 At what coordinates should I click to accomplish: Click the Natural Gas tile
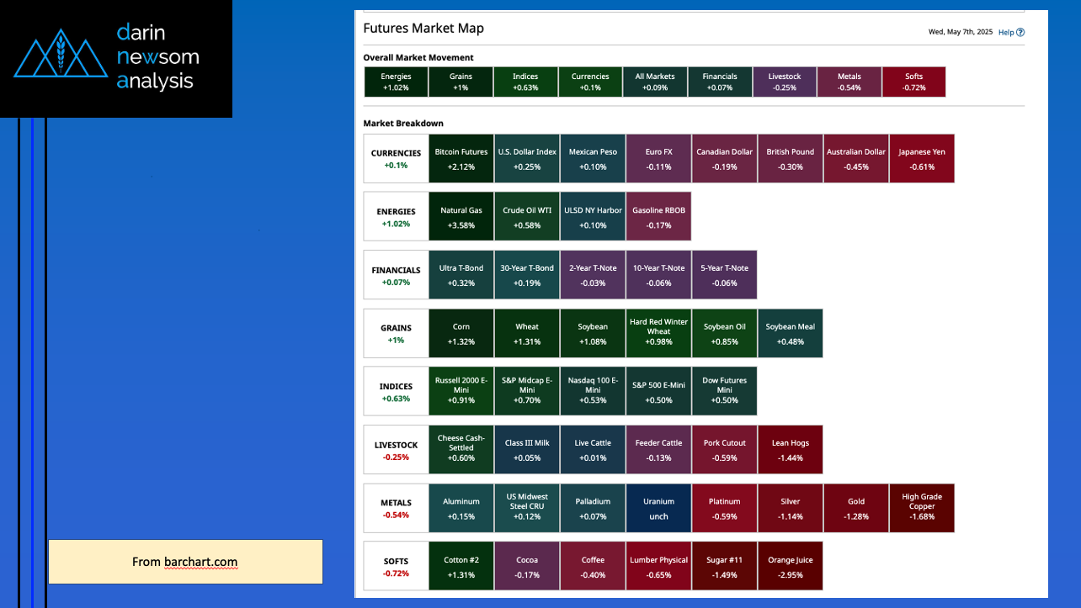(461, 217)
